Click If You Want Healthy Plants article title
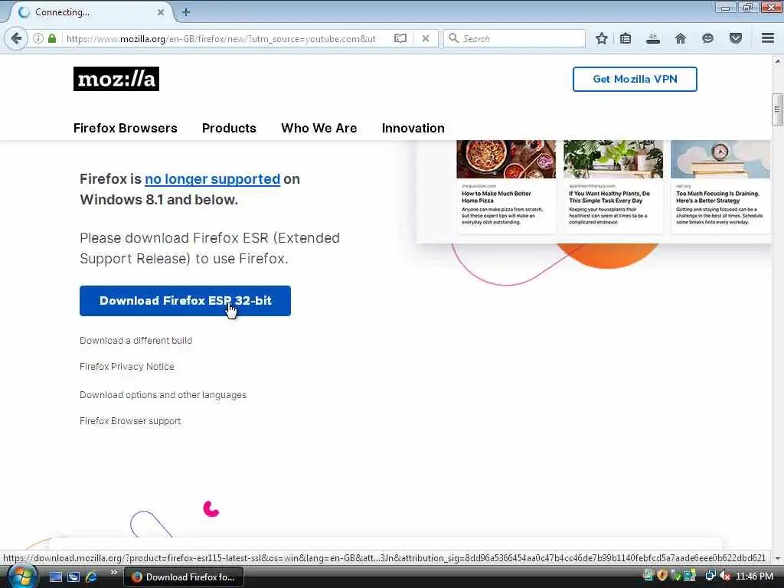 pyautogui.click(x=609, y=197)
